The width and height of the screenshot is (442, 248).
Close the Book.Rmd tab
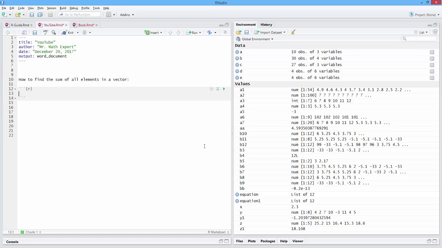coord(96,25)
